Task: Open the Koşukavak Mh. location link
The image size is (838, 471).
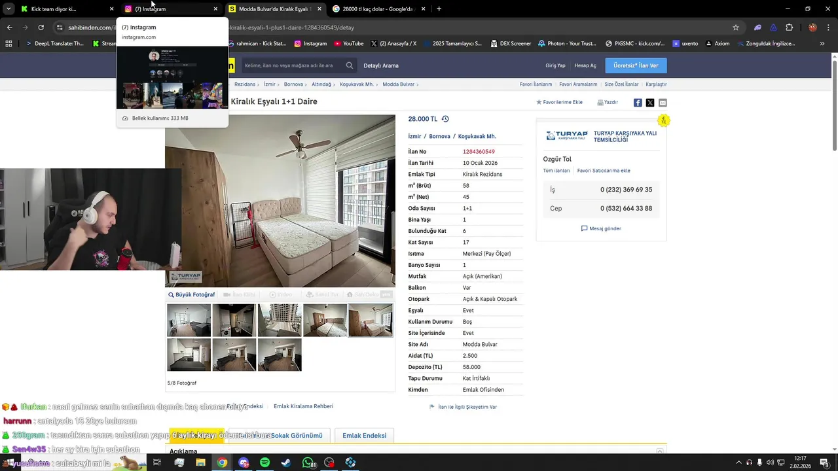Action: pyautogui.click(x=477, y=136)
